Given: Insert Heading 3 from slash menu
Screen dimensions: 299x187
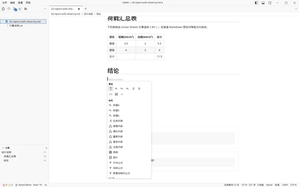Looking at the screenshot, I should tap(127, 89).
